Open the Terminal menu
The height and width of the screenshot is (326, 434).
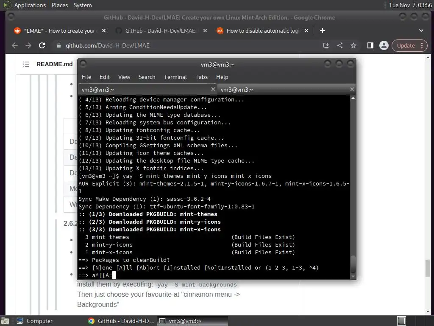click(175, 77)
